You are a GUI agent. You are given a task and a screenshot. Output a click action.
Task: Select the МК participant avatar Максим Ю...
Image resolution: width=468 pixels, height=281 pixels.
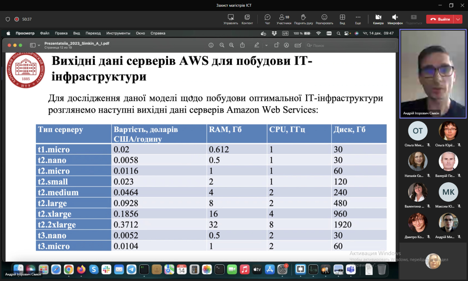pos(448,192)
